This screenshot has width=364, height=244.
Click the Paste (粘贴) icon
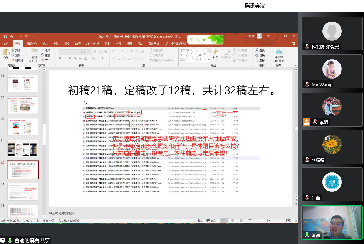tap(6, 53)
